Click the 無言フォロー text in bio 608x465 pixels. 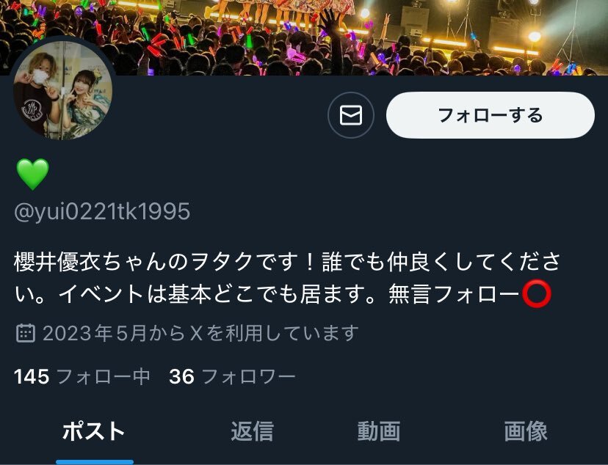[x=454, y=294]
